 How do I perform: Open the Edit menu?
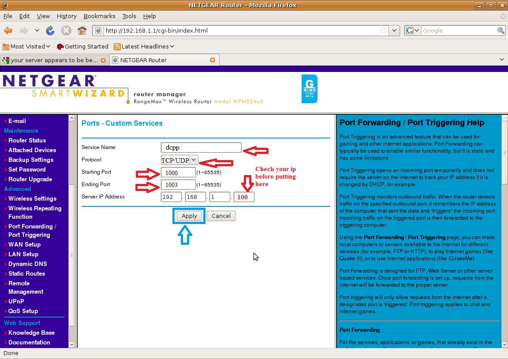click(24, 16)
